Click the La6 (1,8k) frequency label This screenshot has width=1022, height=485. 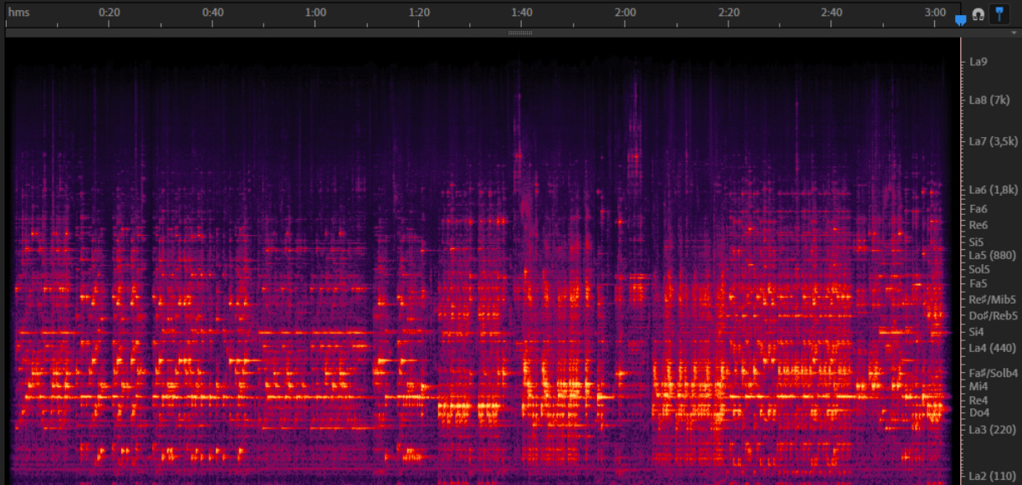click(x=992, y=190)
